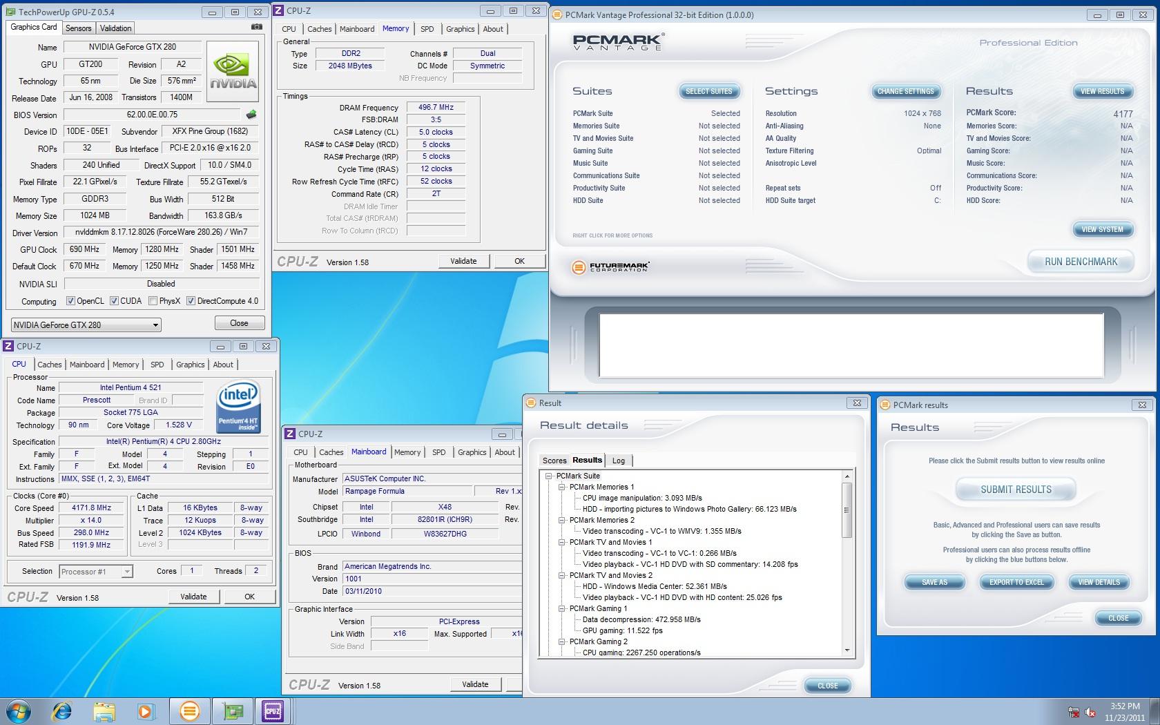
Task: Click the Change Settings button
Action: (905, 91)
